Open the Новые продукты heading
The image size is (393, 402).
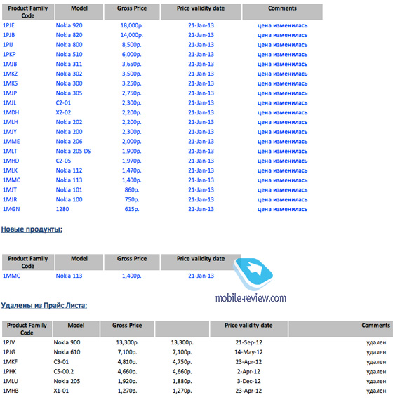(x=32, y=229)
